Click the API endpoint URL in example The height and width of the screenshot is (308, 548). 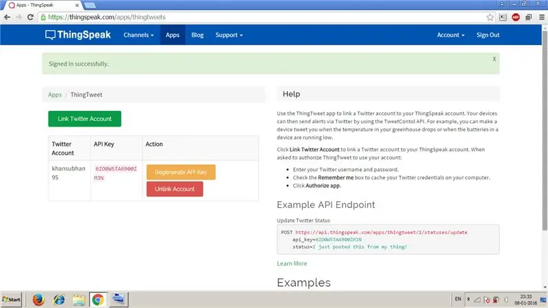click(381, 232)
